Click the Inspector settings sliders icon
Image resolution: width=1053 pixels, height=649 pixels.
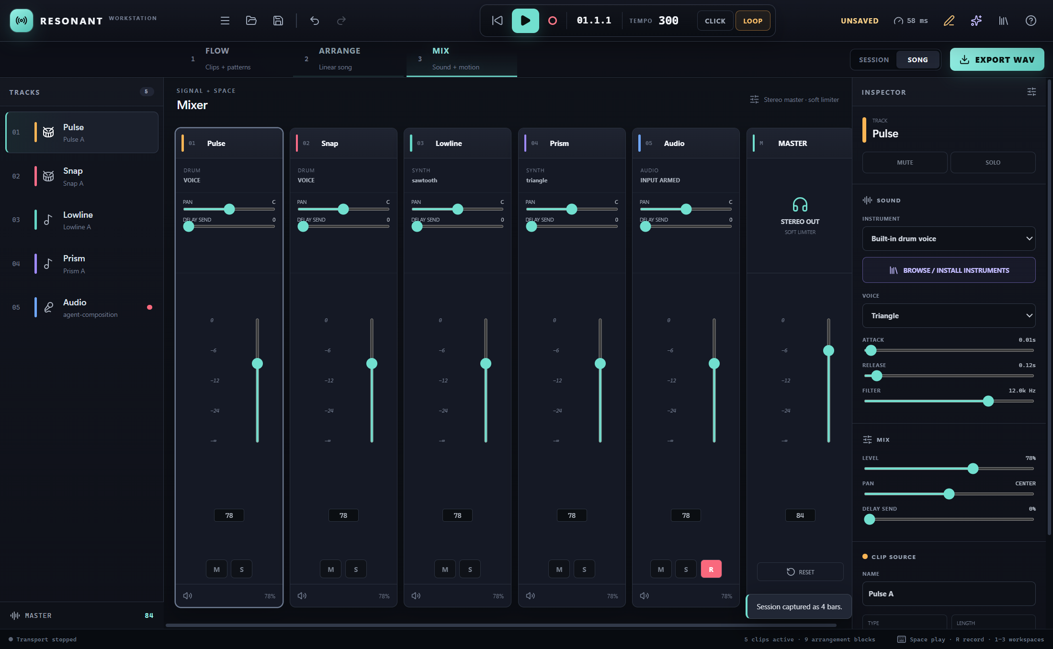click(1032, 92)
